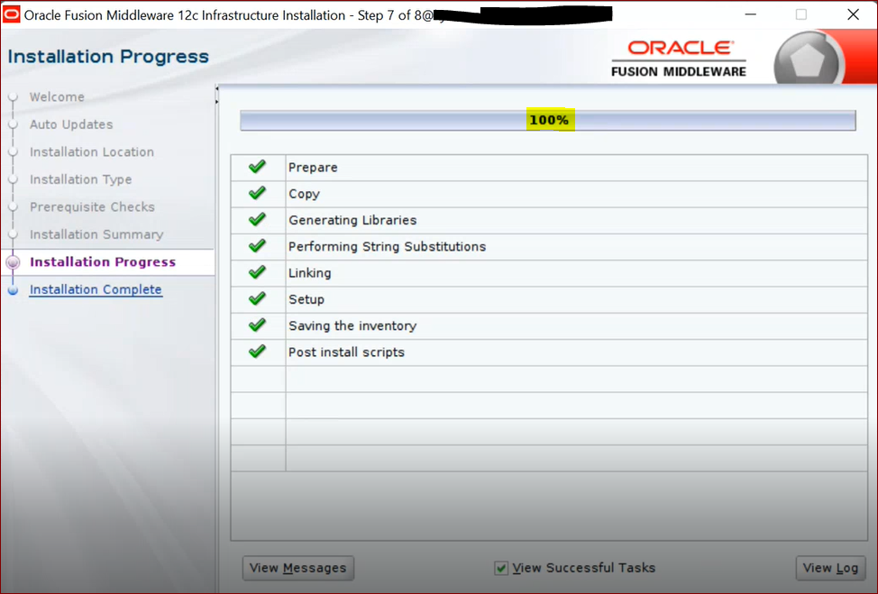The width and height of the screenshot is (878, 594).
Task: Click the Oracle Fusion Middleware logo
Action: pyautogui.click(x=679, y=59)
